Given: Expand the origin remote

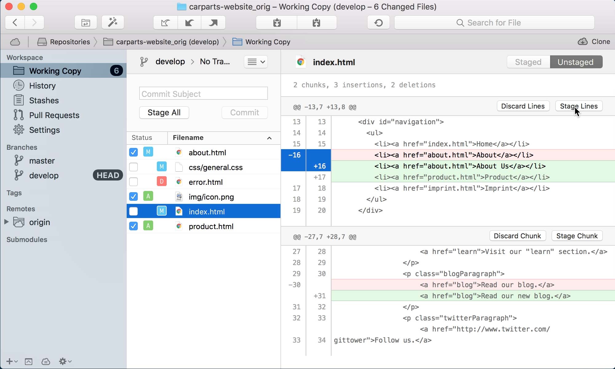Looking at the screenshot, I should [x=6, y=222].
